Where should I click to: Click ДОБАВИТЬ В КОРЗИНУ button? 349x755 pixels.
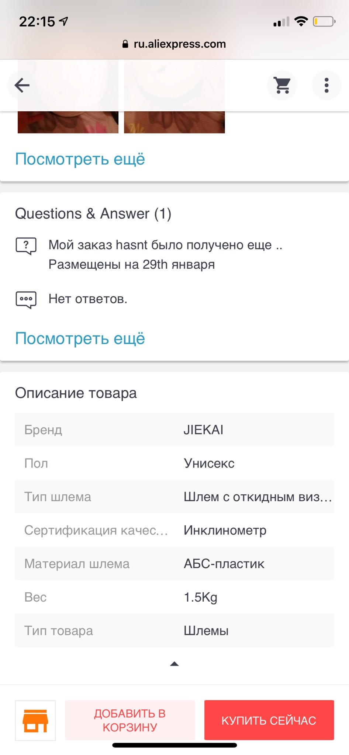(130, 720)
